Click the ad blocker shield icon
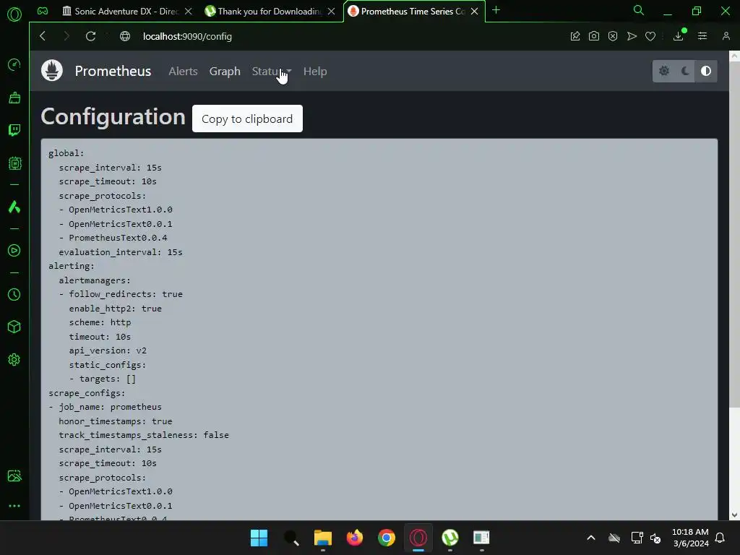740x555 pixels. 613,36
